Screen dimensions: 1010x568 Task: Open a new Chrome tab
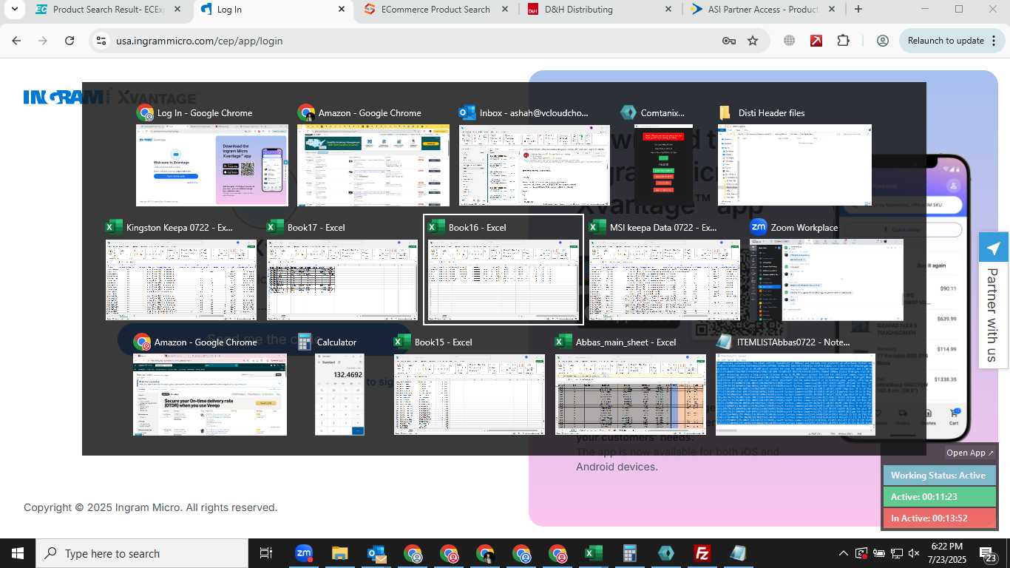pyautogui.click(x=858, y=10)
